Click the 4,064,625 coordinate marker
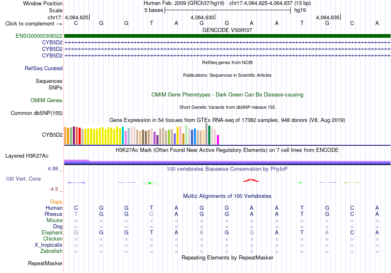The width and height of the screenshot is (391, 273). pyautogui.click(x=77, y=17)
